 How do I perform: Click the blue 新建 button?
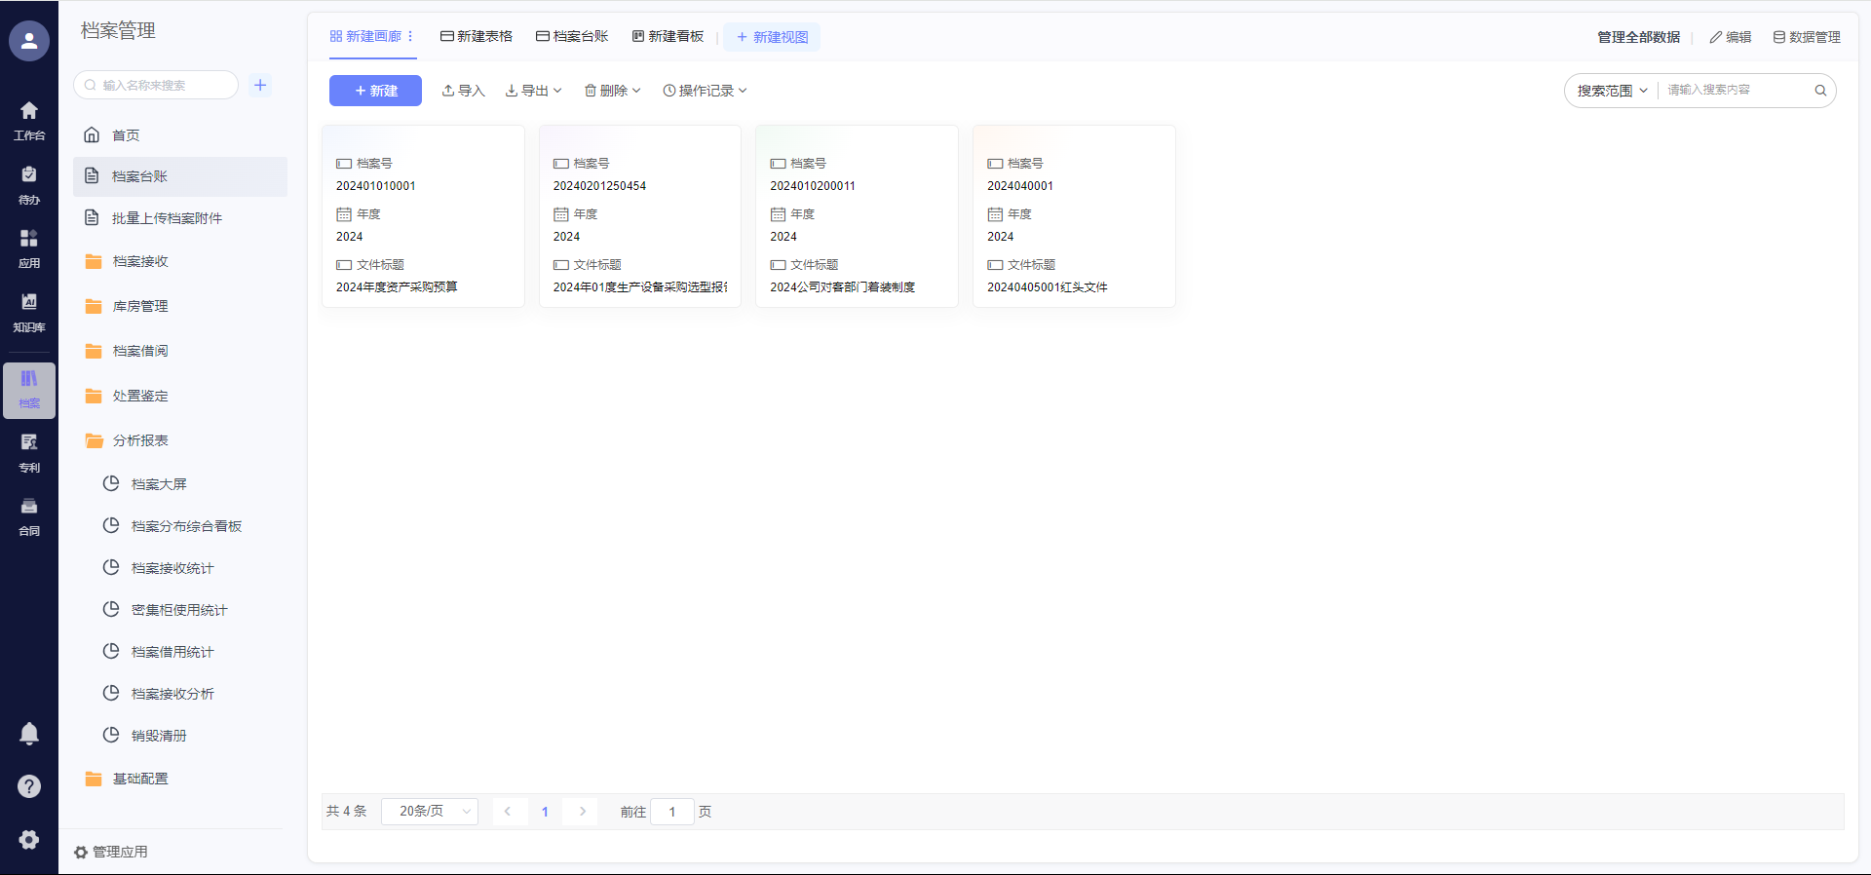375,91
